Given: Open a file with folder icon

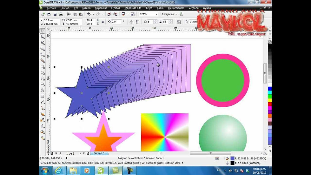Looking at the screenshot, I should (49, 14).
